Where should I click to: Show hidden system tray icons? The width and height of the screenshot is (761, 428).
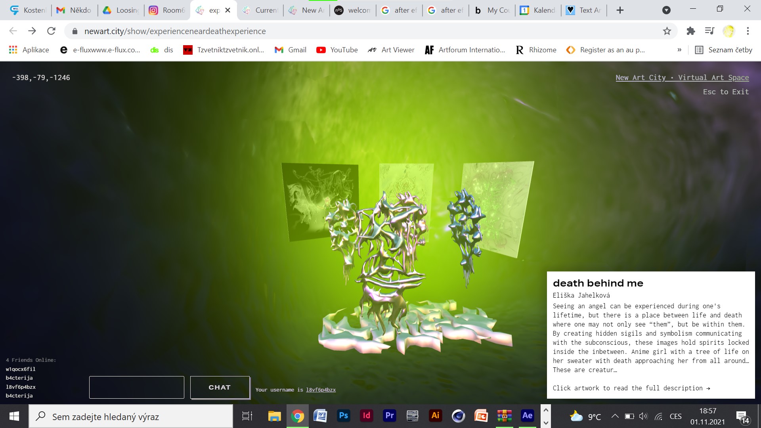click(615, 416)
